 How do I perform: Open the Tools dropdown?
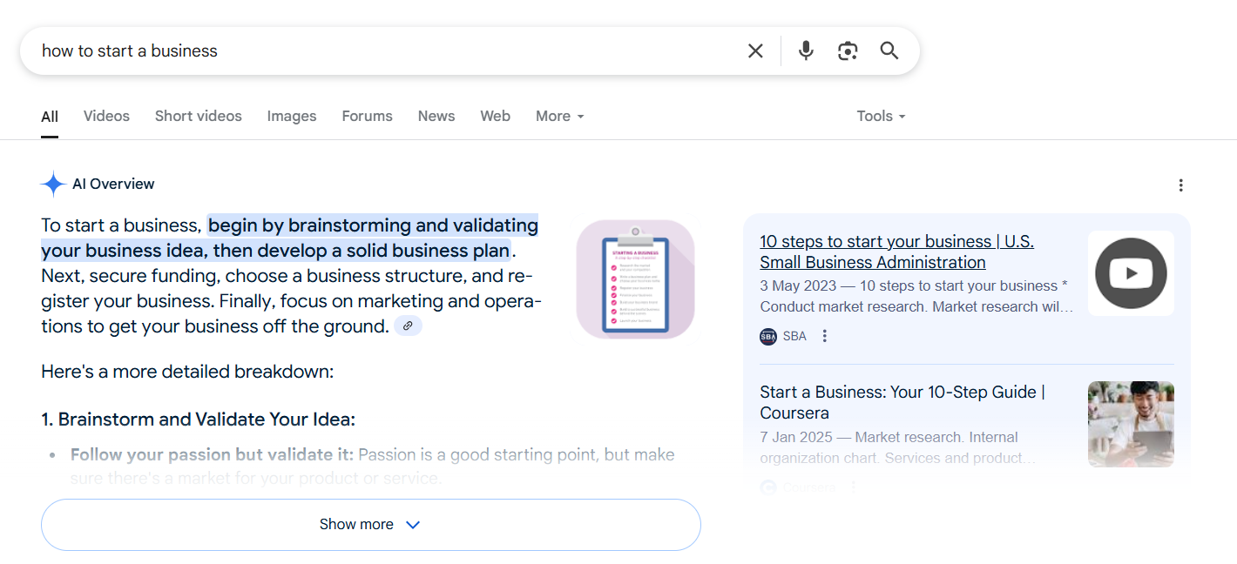(879, 115)
